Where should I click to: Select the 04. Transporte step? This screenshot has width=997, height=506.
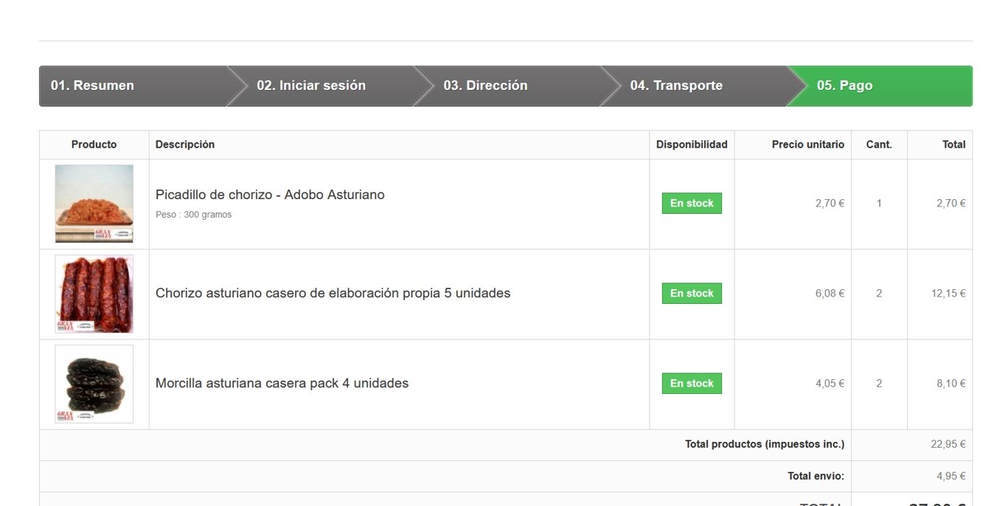(x=676, y=86)
